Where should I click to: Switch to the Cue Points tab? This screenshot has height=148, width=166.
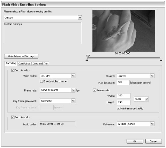point(24,63)
